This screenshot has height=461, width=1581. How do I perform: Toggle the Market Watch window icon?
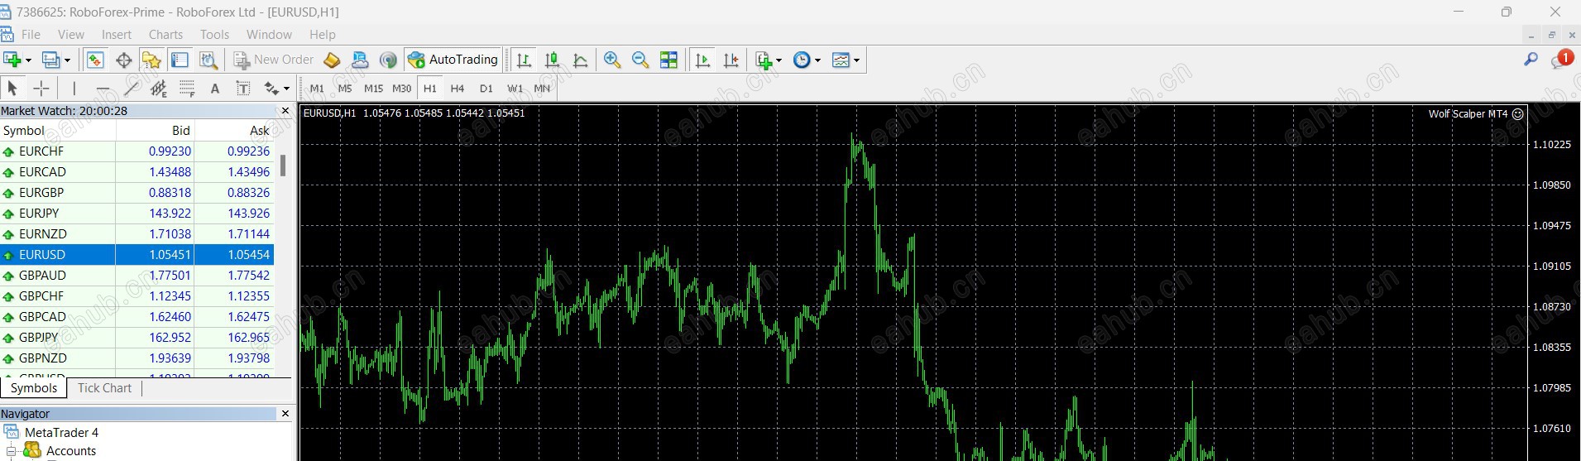tap(95, 60)
